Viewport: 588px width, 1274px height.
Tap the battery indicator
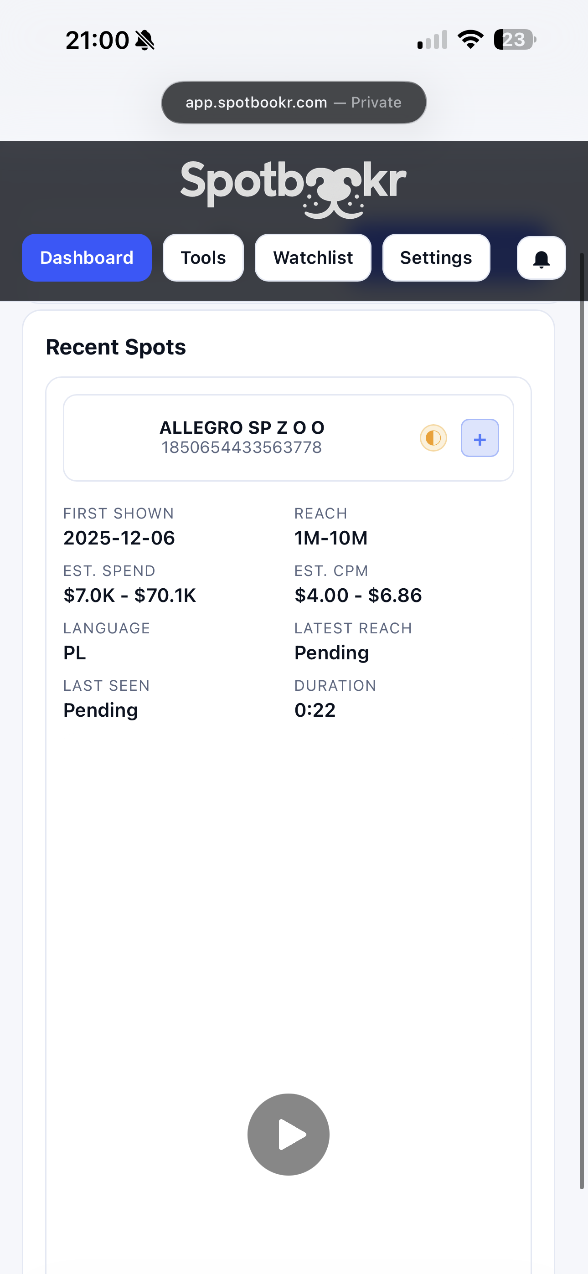click(514, 40)
